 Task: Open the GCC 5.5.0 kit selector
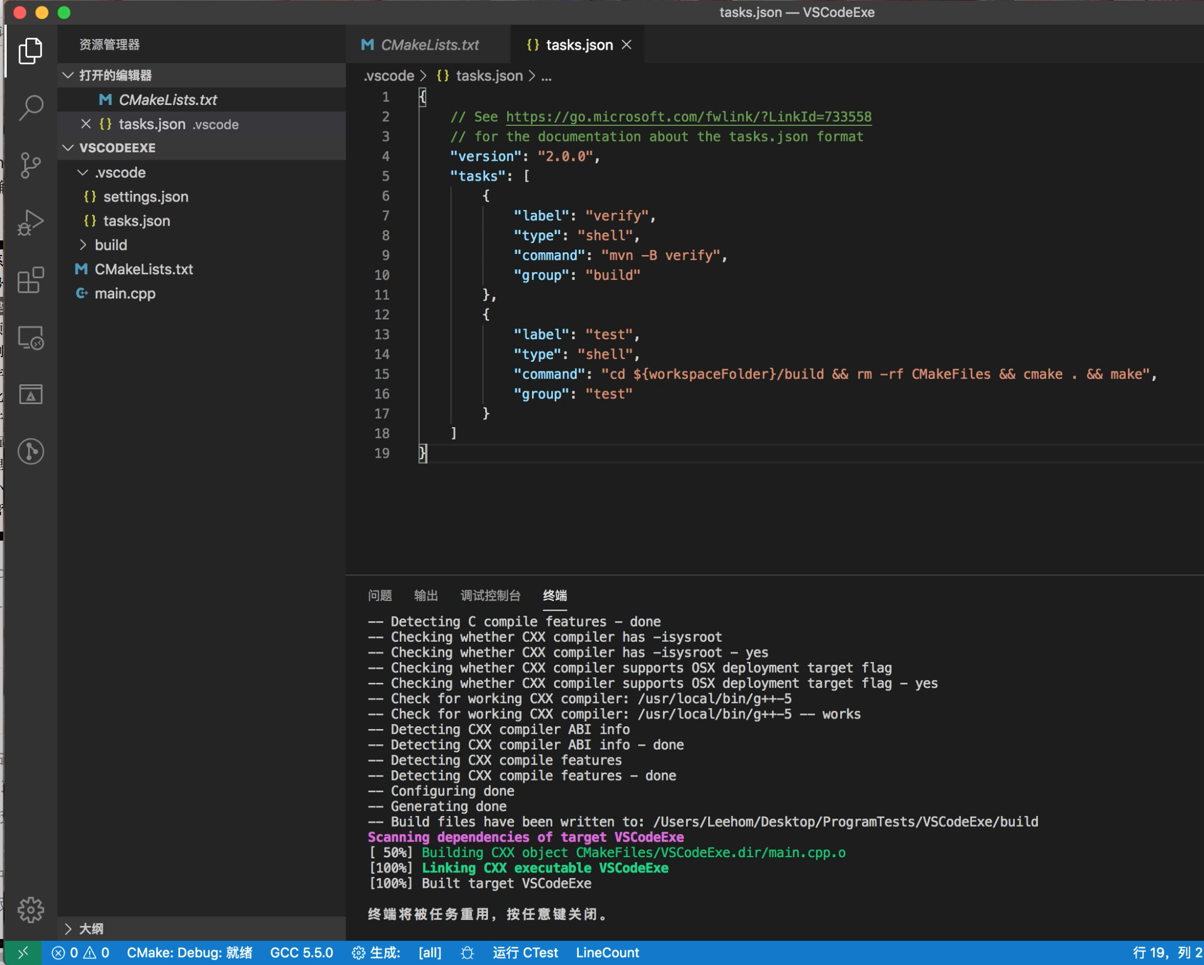pyautogui.click(x=302, y=953)
